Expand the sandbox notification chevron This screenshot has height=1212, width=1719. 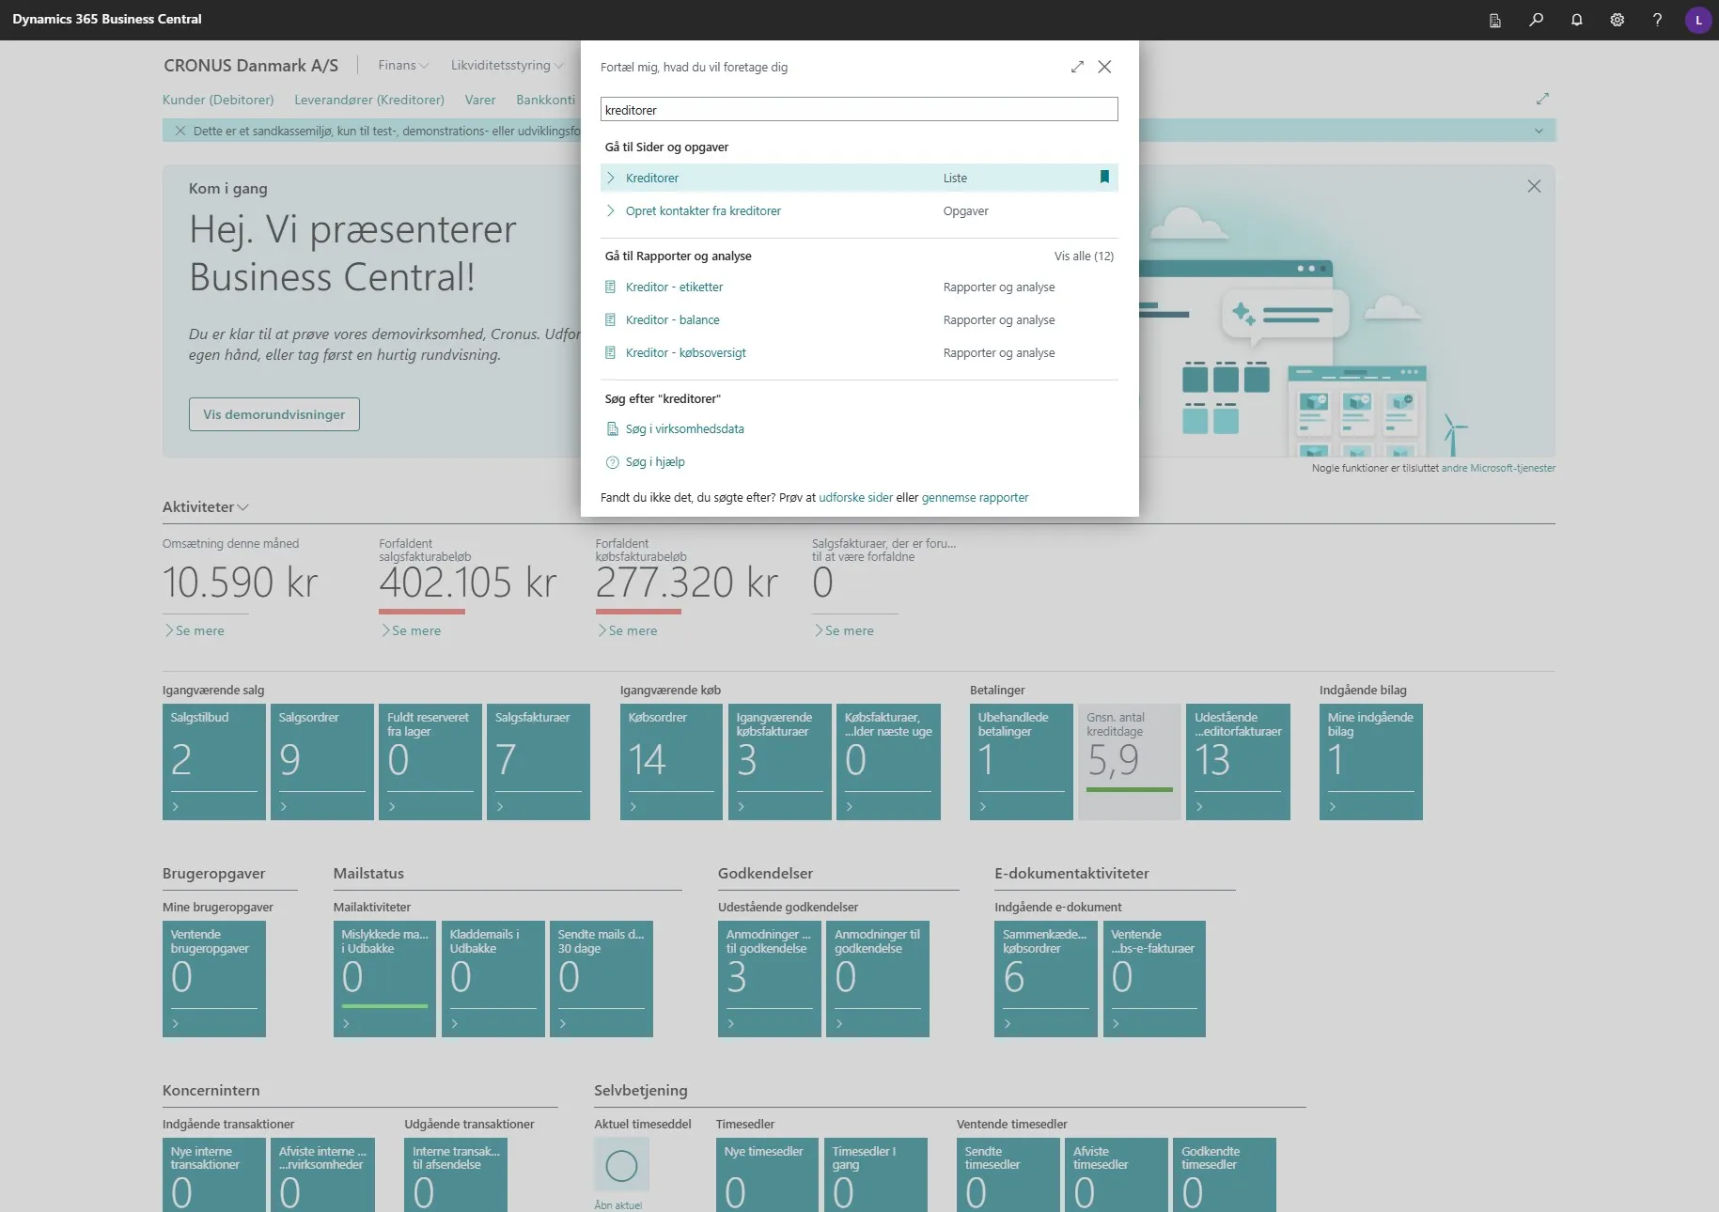pos(1539,131)
